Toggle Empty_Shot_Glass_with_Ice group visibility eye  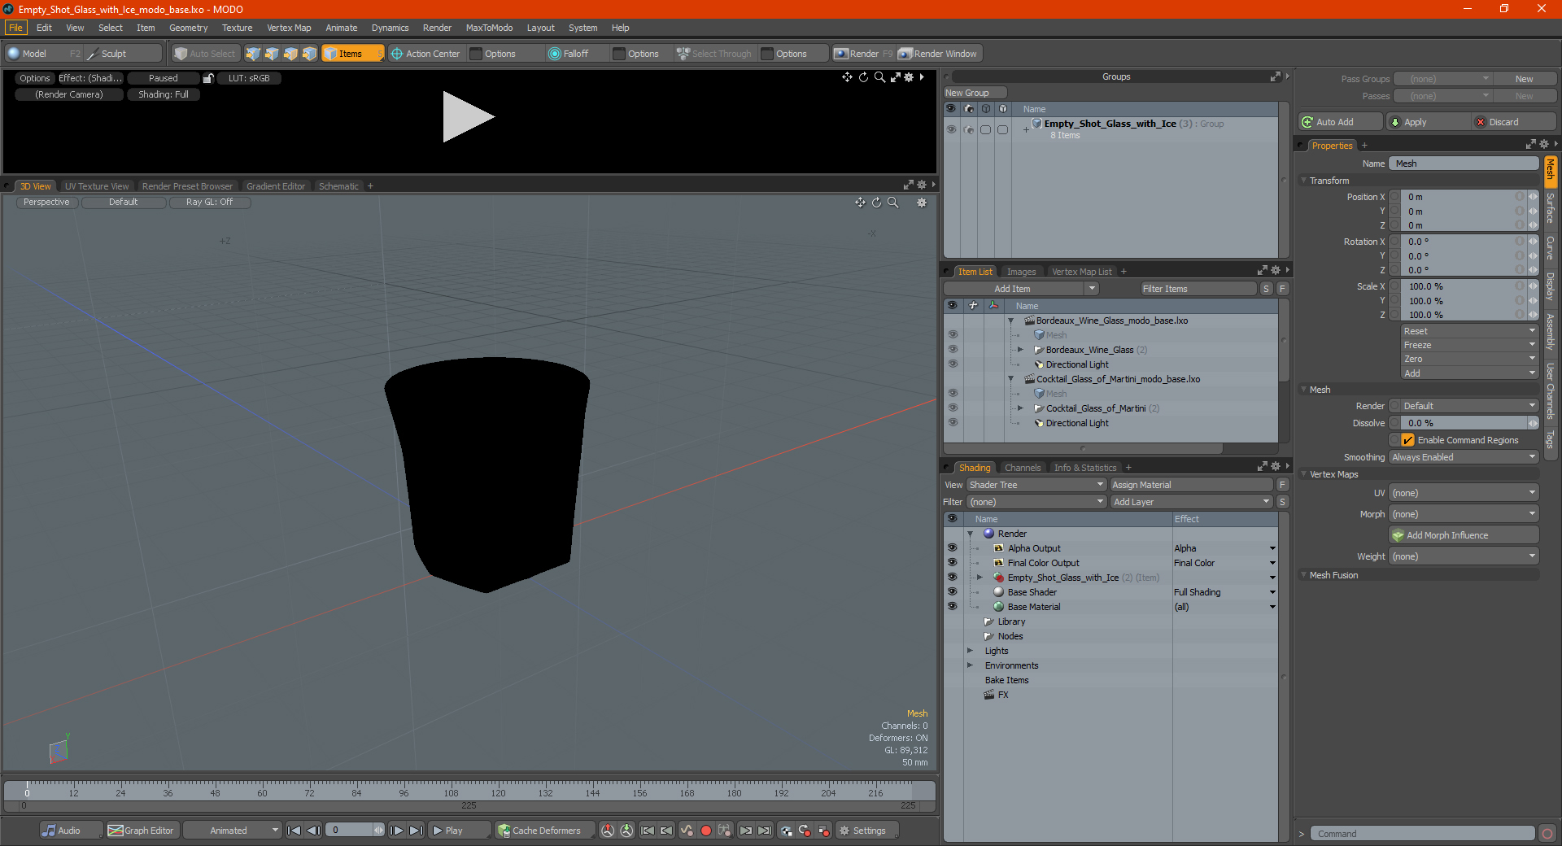tap(951, 129)
